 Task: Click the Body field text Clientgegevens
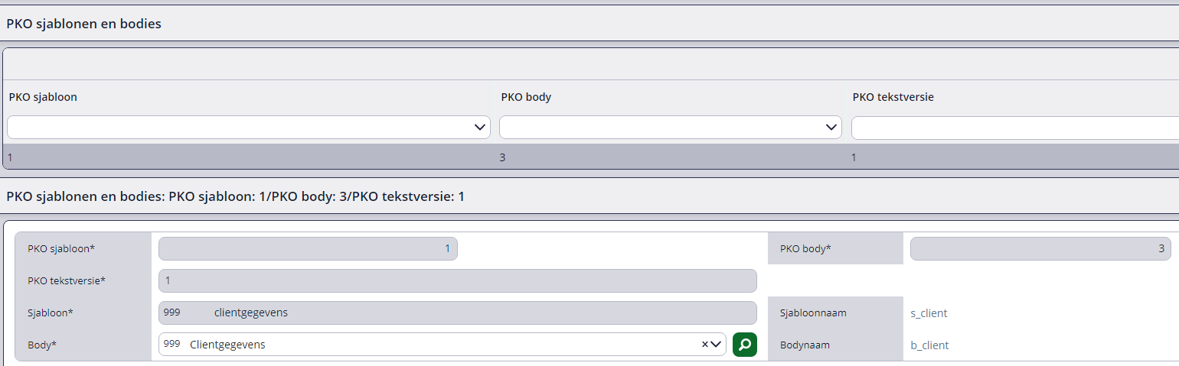click(227, 345)
